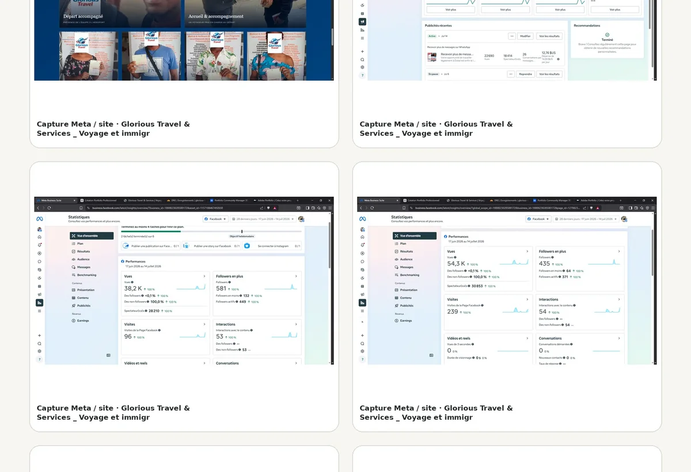This screenshot has width=691, height=472.
Task: Select the caption under the Publicités récentes card
Action: pyautogui.click(x=436, y=128)
